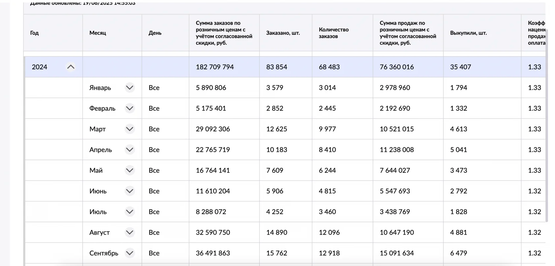Click January order sum 5 890 806
The width and height of the screenshot is (555, 266).
tap(211, 88)
